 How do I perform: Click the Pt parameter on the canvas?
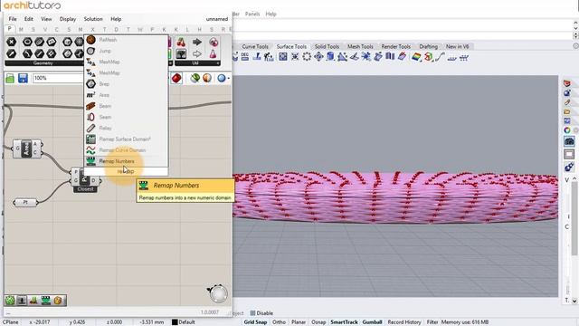click(x=25, y=203)
